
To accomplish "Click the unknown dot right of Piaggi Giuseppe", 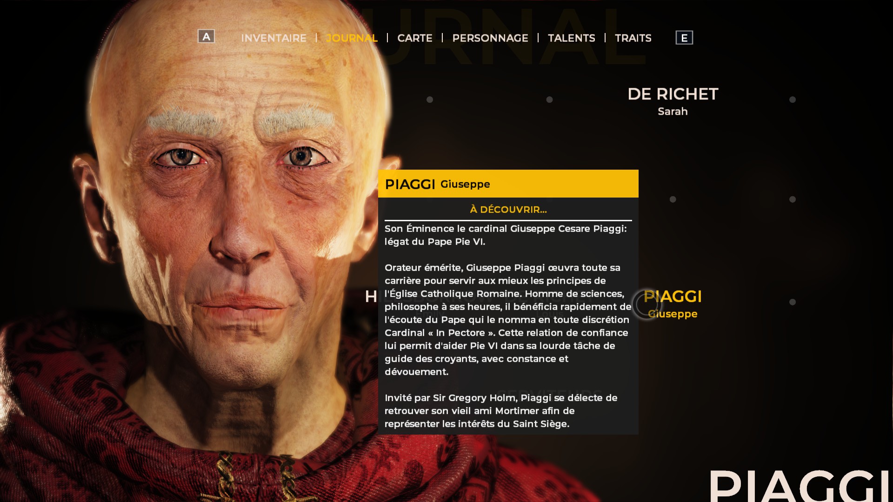I will point(793,302).
